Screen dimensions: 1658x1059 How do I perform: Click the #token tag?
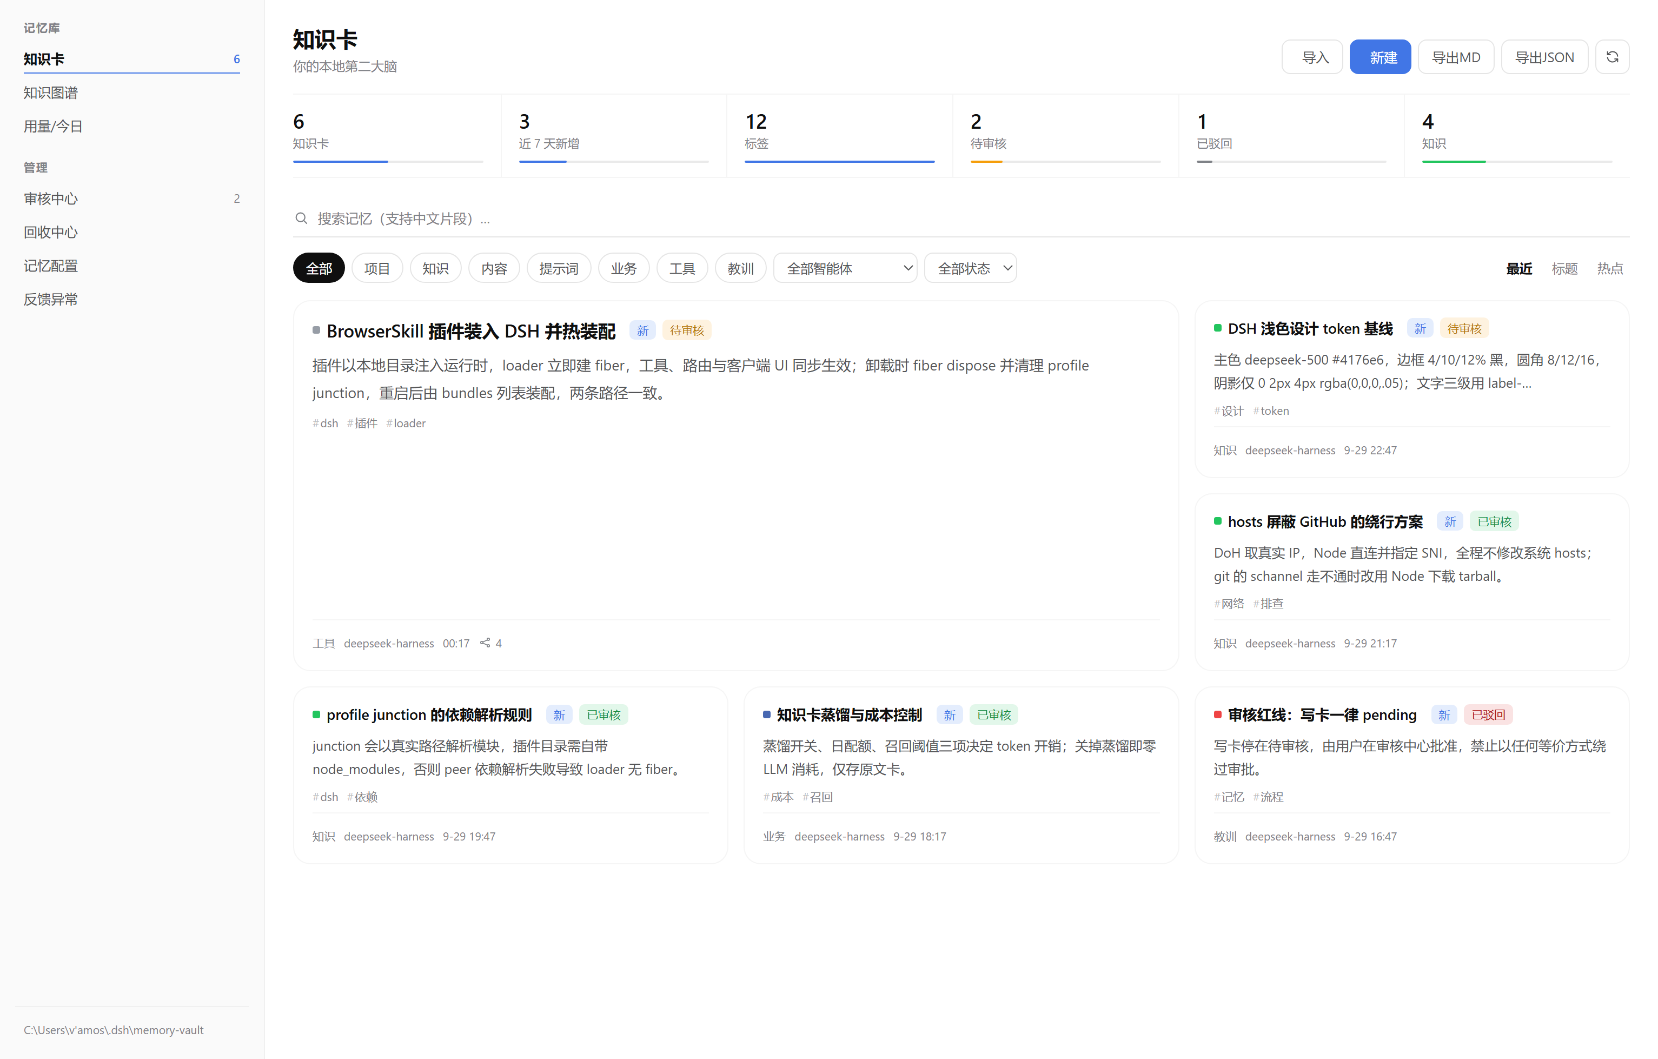pyautogui.click(x=1271, y=411)
